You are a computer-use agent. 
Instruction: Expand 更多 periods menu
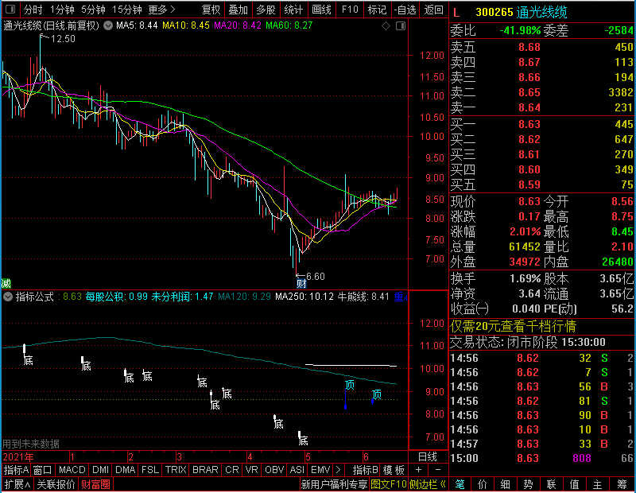tap(162, 10)
